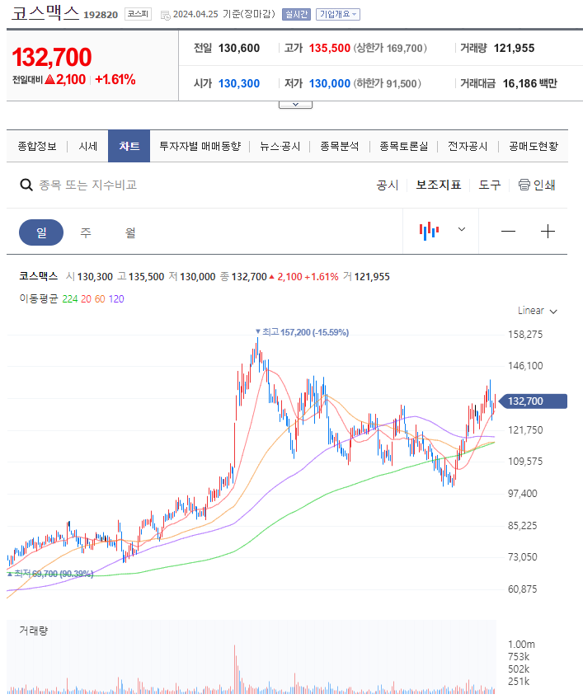Click the 최고 157,200 high marker

coord(302,332)
